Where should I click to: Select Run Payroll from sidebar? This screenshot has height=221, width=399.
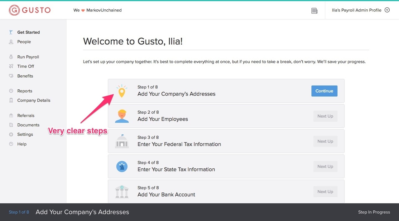[28, 57]
